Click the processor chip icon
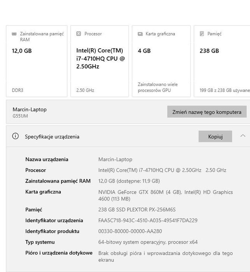This screenshot has height=272, width=250. pyautogui.click(x=79, y=34)
